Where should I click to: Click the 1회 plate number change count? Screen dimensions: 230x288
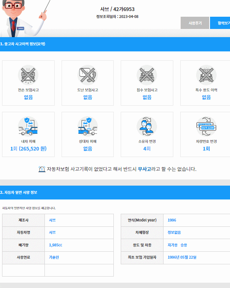pos(206,148)
